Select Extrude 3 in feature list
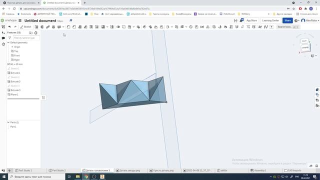Viewport: 320px width, 180px height. point(15,90)
